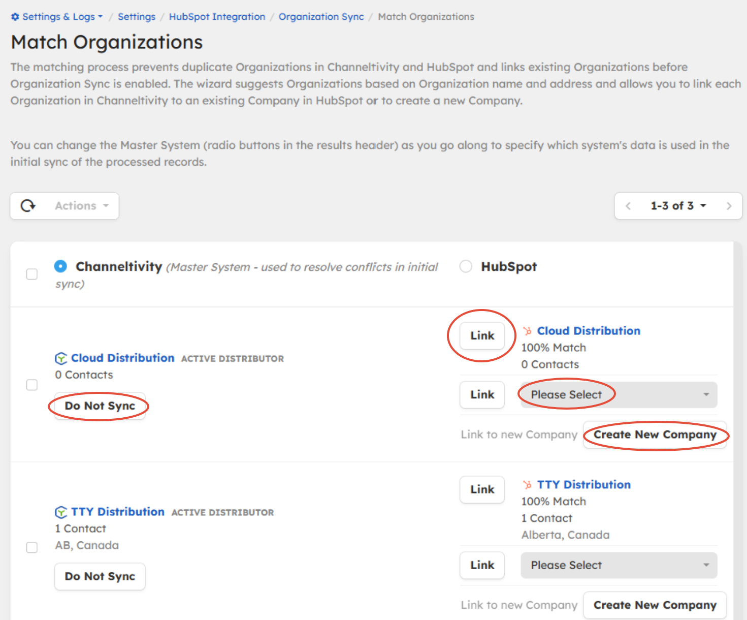Navigate to Organization Sync breadcrumb

coord(321,17)
